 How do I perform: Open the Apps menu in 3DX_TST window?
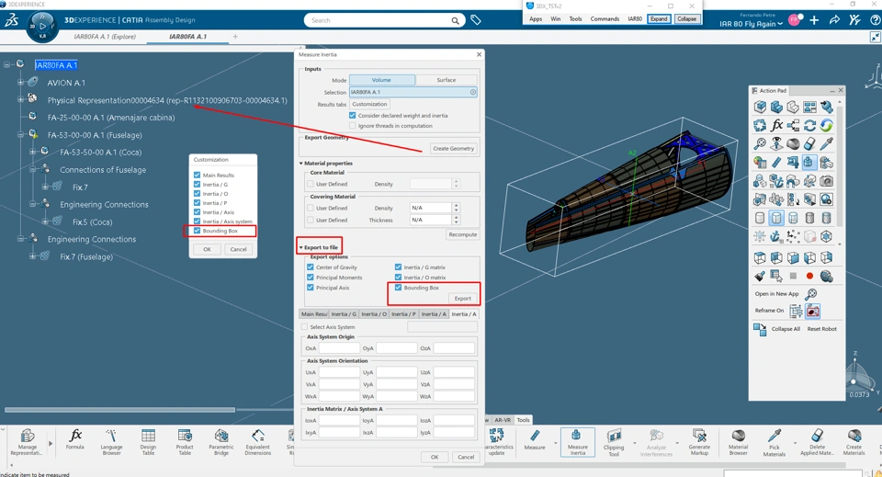(x=536, y=19)
